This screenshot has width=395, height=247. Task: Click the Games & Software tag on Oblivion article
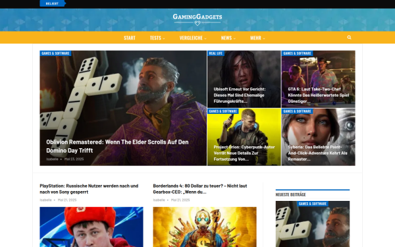(55, 53)
